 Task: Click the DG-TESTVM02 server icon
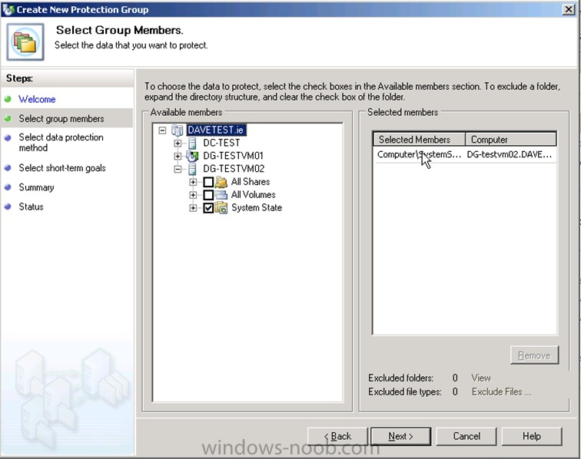point(192,169)
